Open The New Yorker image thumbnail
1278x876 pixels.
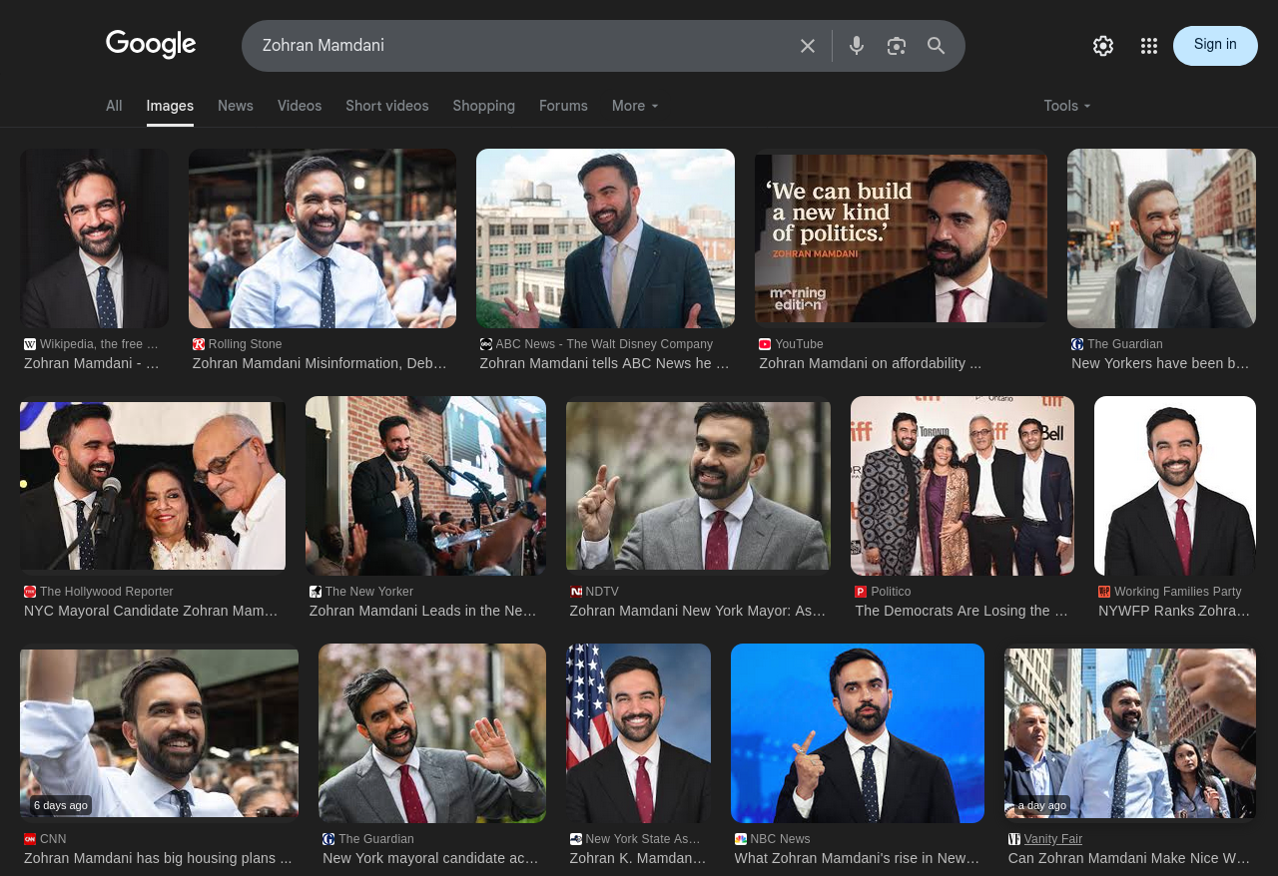[x=425, y=486]
